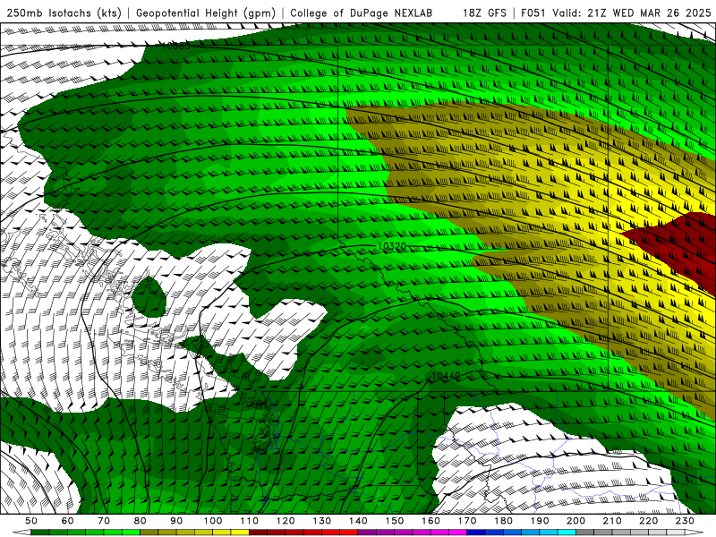The image size is (716, 537).
Task: Click the legend value 220
Action: 649,521
